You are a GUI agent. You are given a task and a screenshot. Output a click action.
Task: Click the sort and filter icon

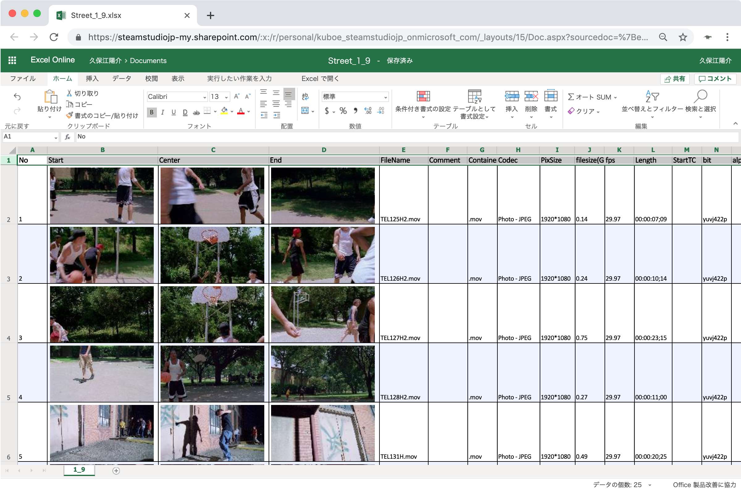coord(652,97)
